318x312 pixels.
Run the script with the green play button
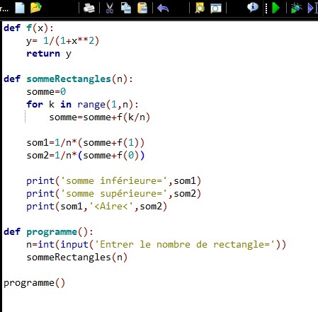276,8
